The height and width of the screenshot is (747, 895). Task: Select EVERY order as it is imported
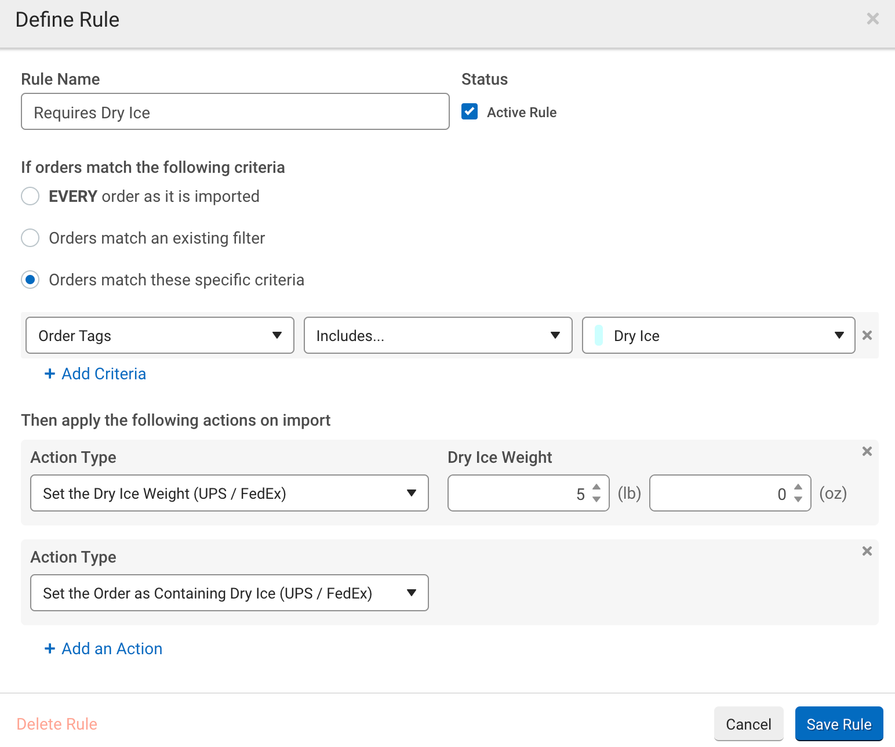(x=30, y=196)
